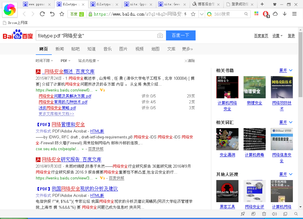Open the Drcom上网信 bookmark
Image resolution: width=303 pixels, height=219 pixels.
15,23
